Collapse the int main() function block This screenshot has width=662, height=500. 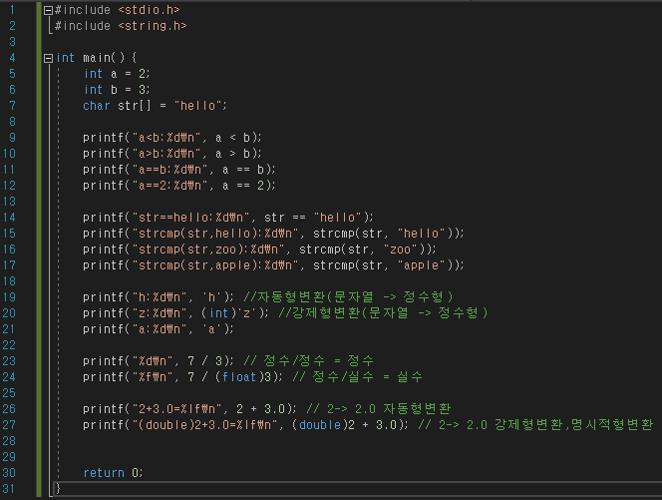click(48, 58)
